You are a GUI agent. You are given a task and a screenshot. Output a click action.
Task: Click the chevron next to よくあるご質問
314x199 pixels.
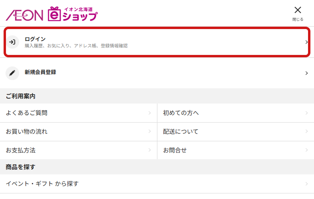click(x=149, y=113)
